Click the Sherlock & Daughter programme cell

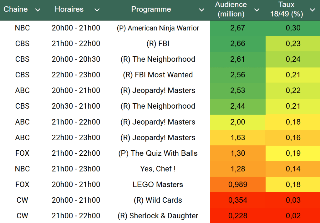click(x=158, y=216)
